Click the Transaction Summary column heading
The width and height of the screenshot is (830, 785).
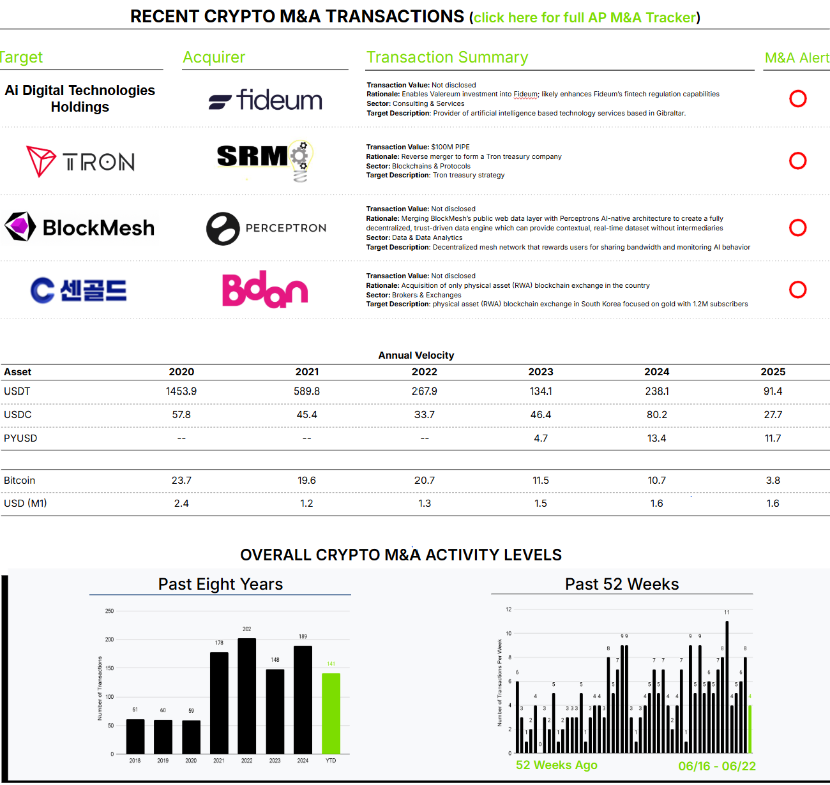[x=448, y=57]
